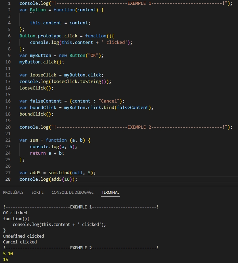Click 'bind(falseContent)' on line 17
238x263 pixels.
coord(127,108)
